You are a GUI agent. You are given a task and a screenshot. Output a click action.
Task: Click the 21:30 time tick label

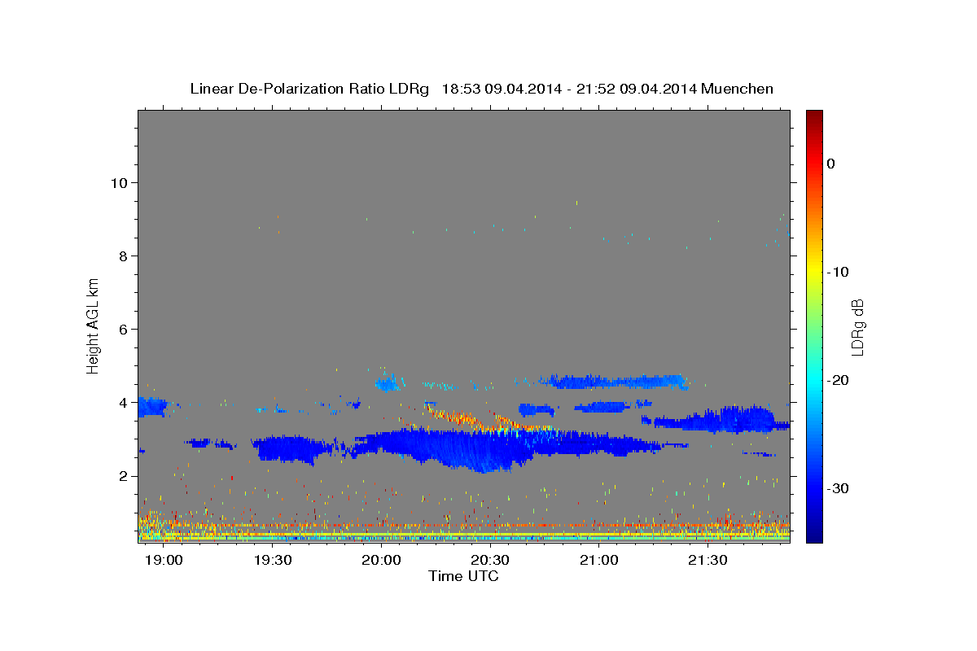click(x=708, y=561)
